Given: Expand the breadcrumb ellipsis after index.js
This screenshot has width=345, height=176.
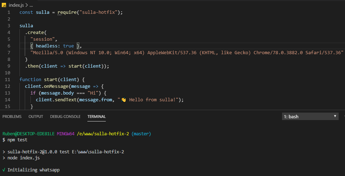Looking at the screenshot, I should 31,6.
